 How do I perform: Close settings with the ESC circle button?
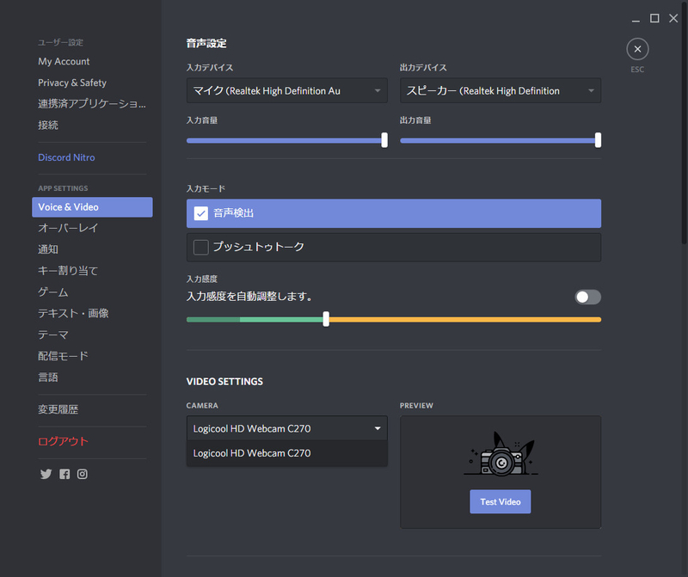point(637,49)
